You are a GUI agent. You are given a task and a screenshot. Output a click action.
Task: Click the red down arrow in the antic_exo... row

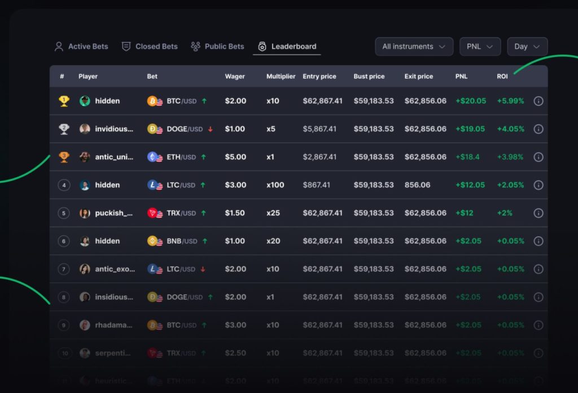[x=203, y=269]
